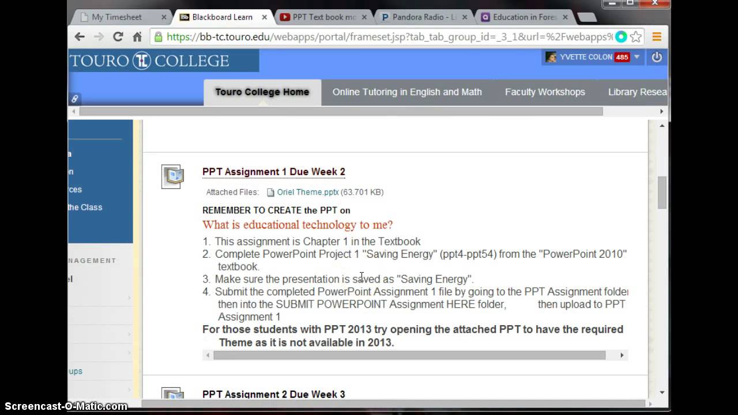Click the '(63.701 KB)' file size text

pos(362,193)
